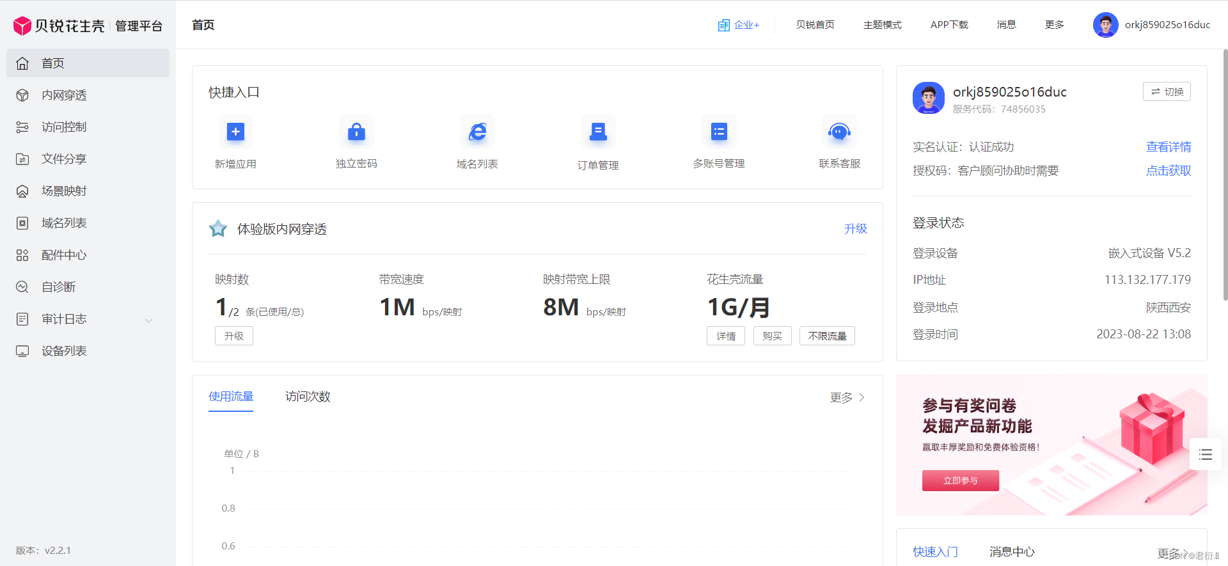Select 场景映射 in sidebar menu
Viewport: 1228px width, 566px height.
click(x=88, y=191)
